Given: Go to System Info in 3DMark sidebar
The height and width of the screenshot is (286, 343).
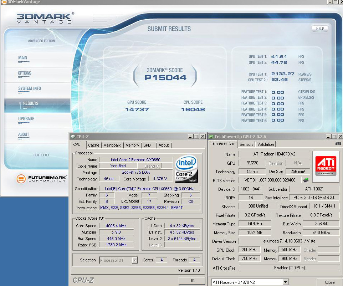Looking at the screenshot, I should click(30, 88).
